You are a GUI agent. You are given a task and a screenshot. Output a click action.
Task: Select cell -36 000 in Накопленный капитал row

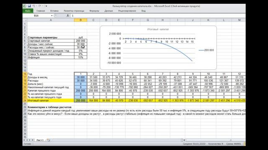[x=93, y=87]
